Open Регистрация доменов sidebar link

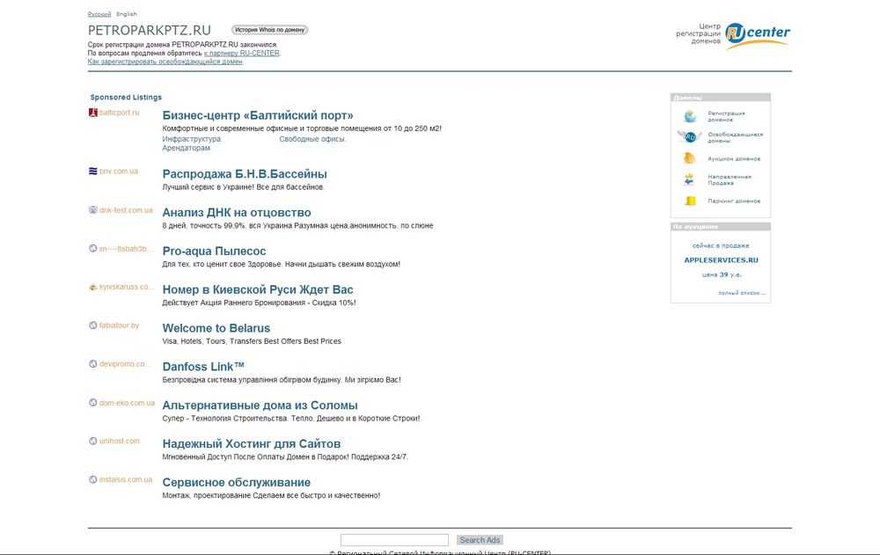(726, 116)
